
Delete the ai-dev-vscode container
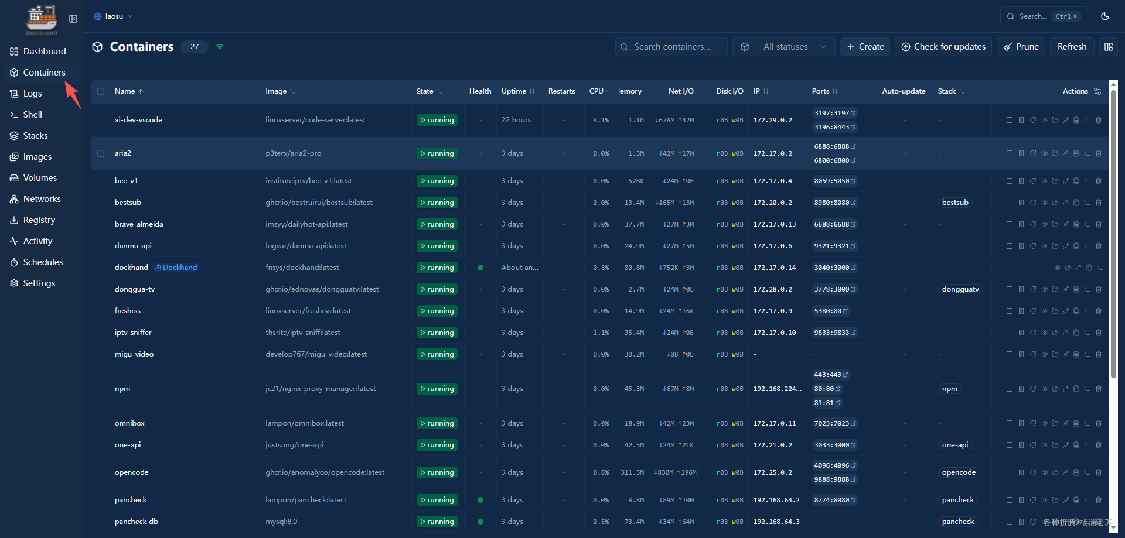[x=1099, y=120]
